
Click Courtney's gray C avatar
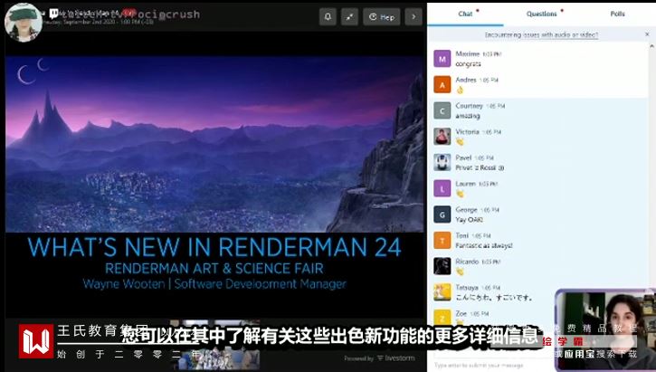pos(442,110)
